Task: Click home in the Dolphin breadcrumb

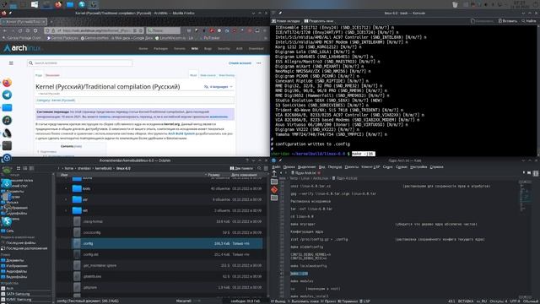Action: (x=69, y=169)
